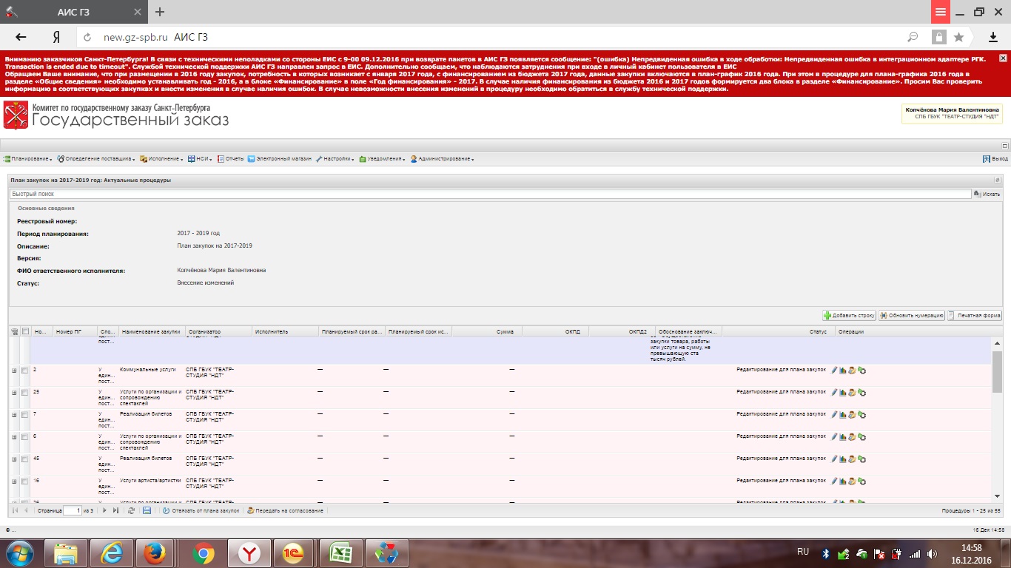1011x568 pixels.
Task: Open the Администрирование menu
Action: [x=443, y=159]
